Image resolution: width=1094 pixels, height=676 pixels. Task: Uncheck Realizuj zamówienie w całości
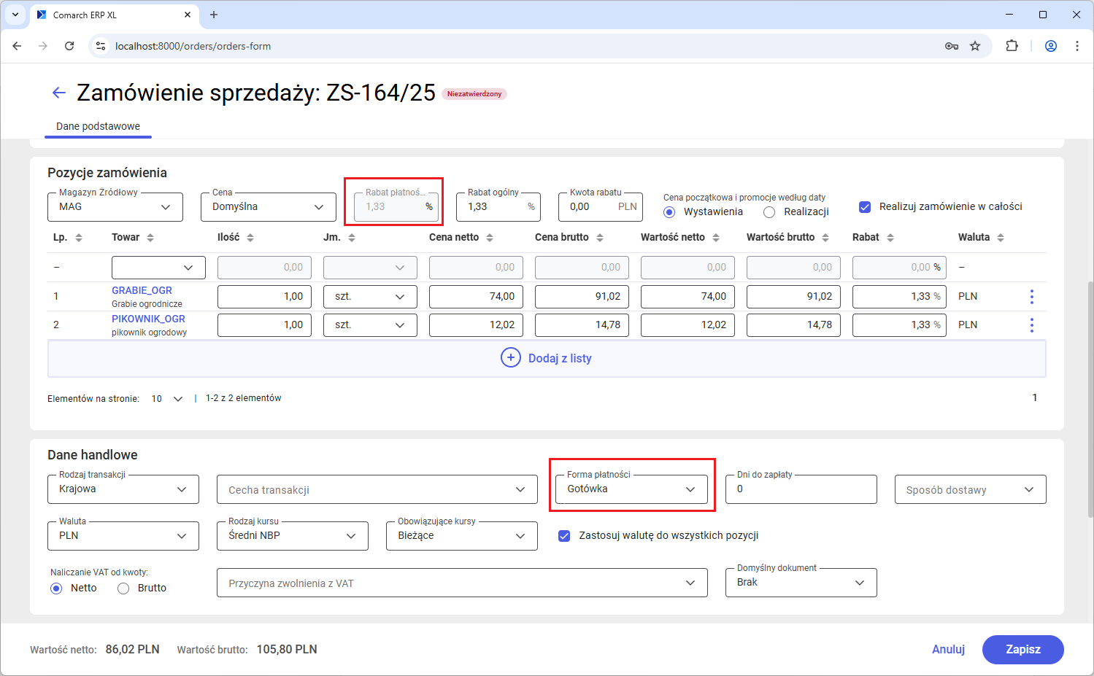tap(865, 207)
